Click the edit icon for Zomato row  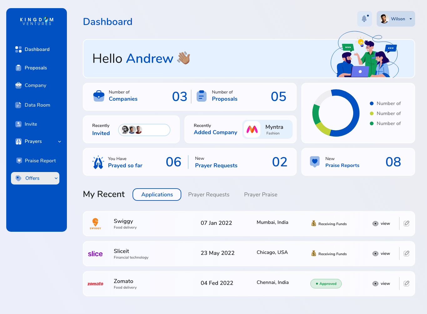(x=406, y=283)
